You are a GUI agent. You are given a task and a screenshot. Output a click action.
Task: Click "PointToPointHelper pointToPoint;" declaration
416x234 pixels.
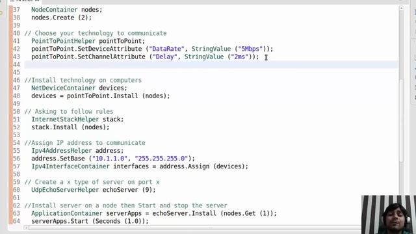88,41
